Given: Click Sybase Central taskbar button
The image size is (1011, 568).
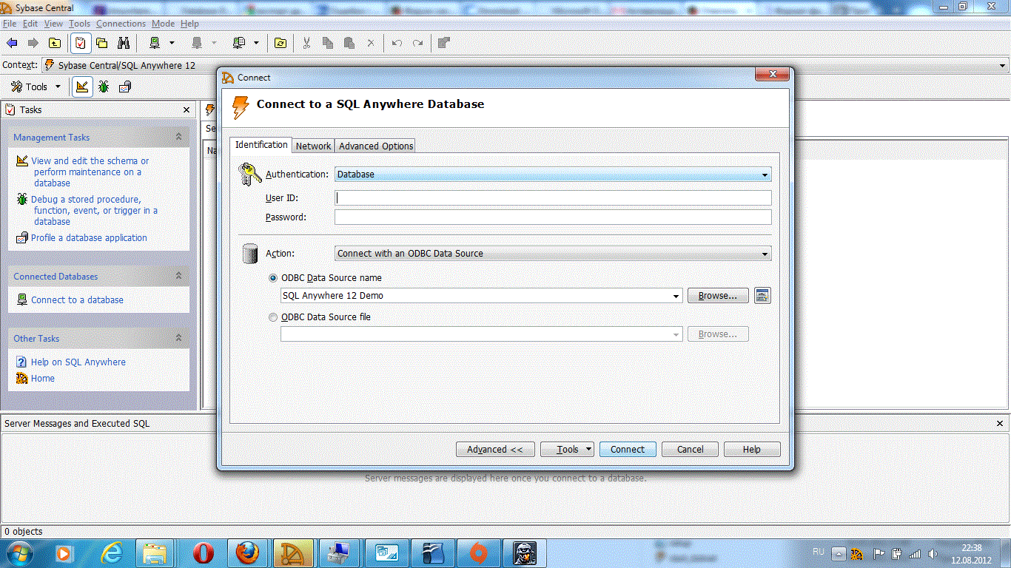Looking at the screenshot, I should [x=293, y=552].
